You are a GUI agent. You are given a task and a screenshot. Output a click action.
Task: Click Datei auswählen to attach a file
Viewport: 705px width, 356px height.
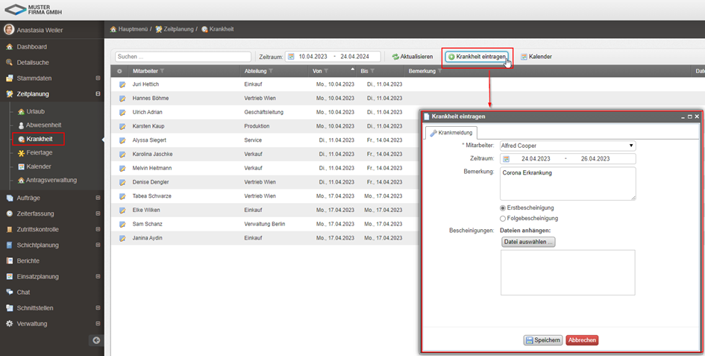pyautogui.click(x=527, y=242)
